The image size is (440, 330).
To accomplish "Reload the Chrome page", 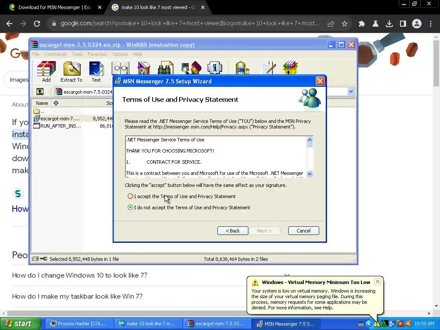I will click(x=37, y=24).
